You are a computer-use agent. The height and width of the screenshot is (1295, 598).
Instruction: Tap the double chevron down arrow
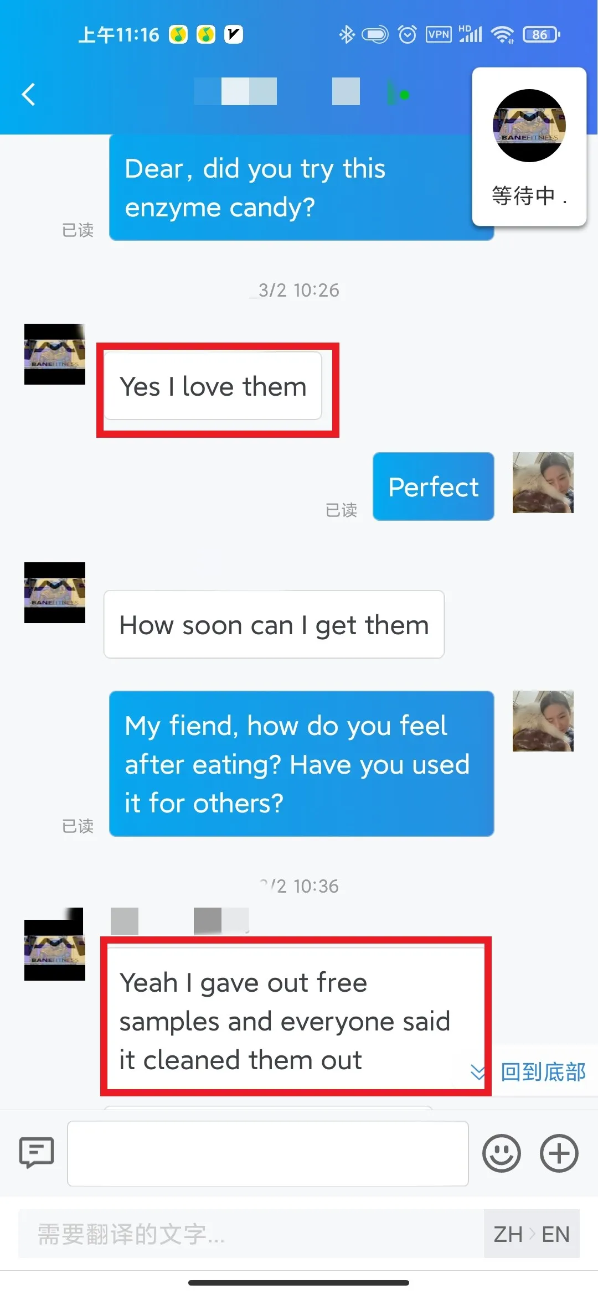(x=478, y=1072)
